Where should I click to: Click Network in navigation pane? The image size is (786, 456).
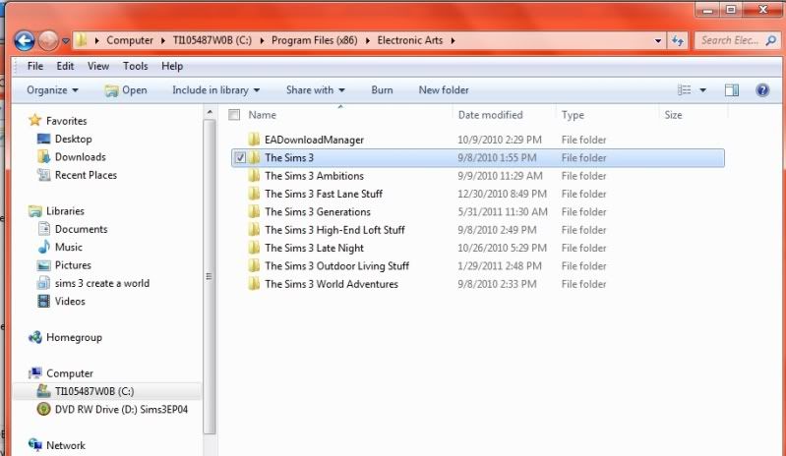(66, 445)
